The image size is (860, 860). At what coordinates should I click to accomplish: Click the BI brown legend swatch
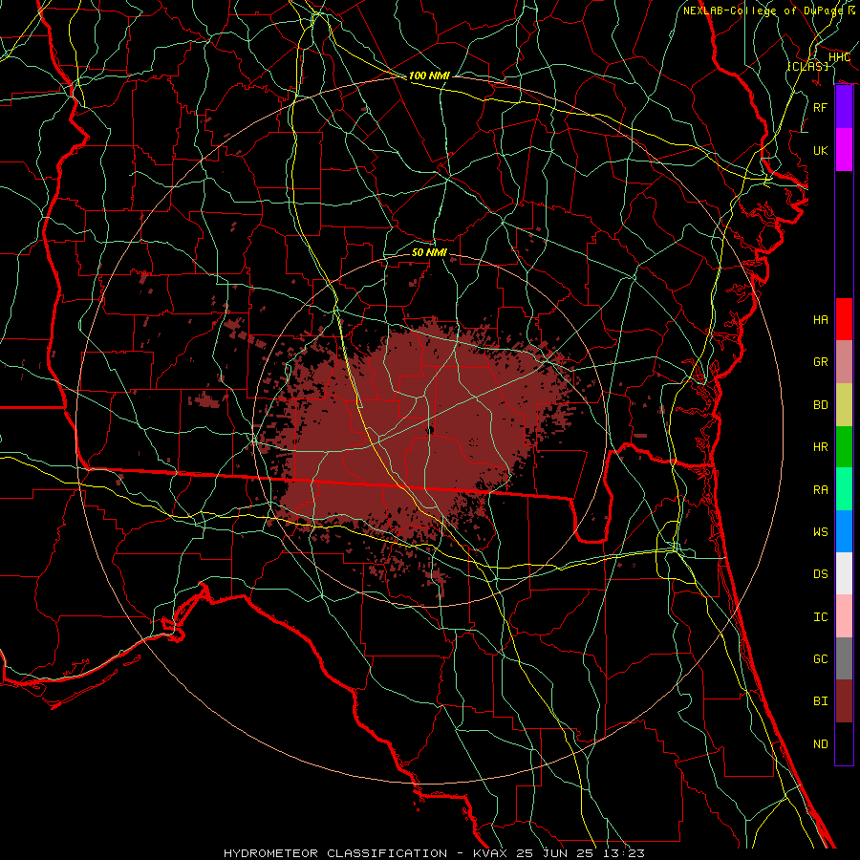pos(844,701)
